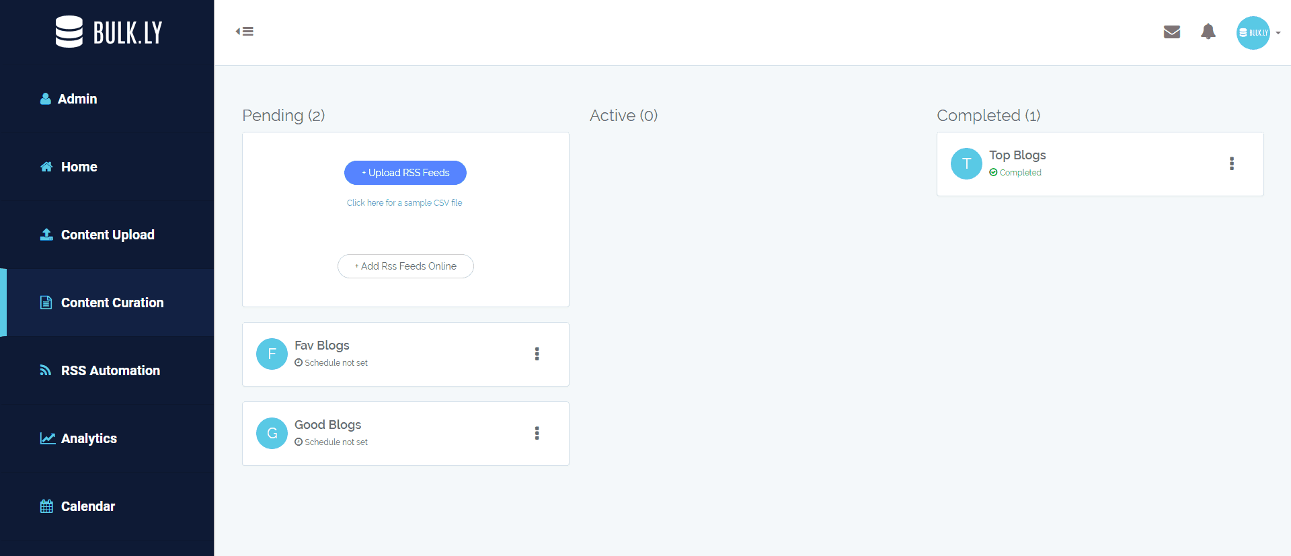Click Good Blogs 'Schedule not set' status

(x=331, y=442)
